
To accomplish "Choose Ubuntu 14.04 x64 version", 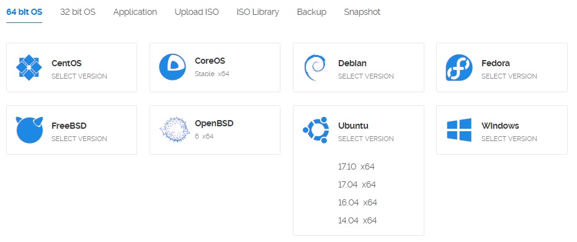I will click(x=357, y=221).
